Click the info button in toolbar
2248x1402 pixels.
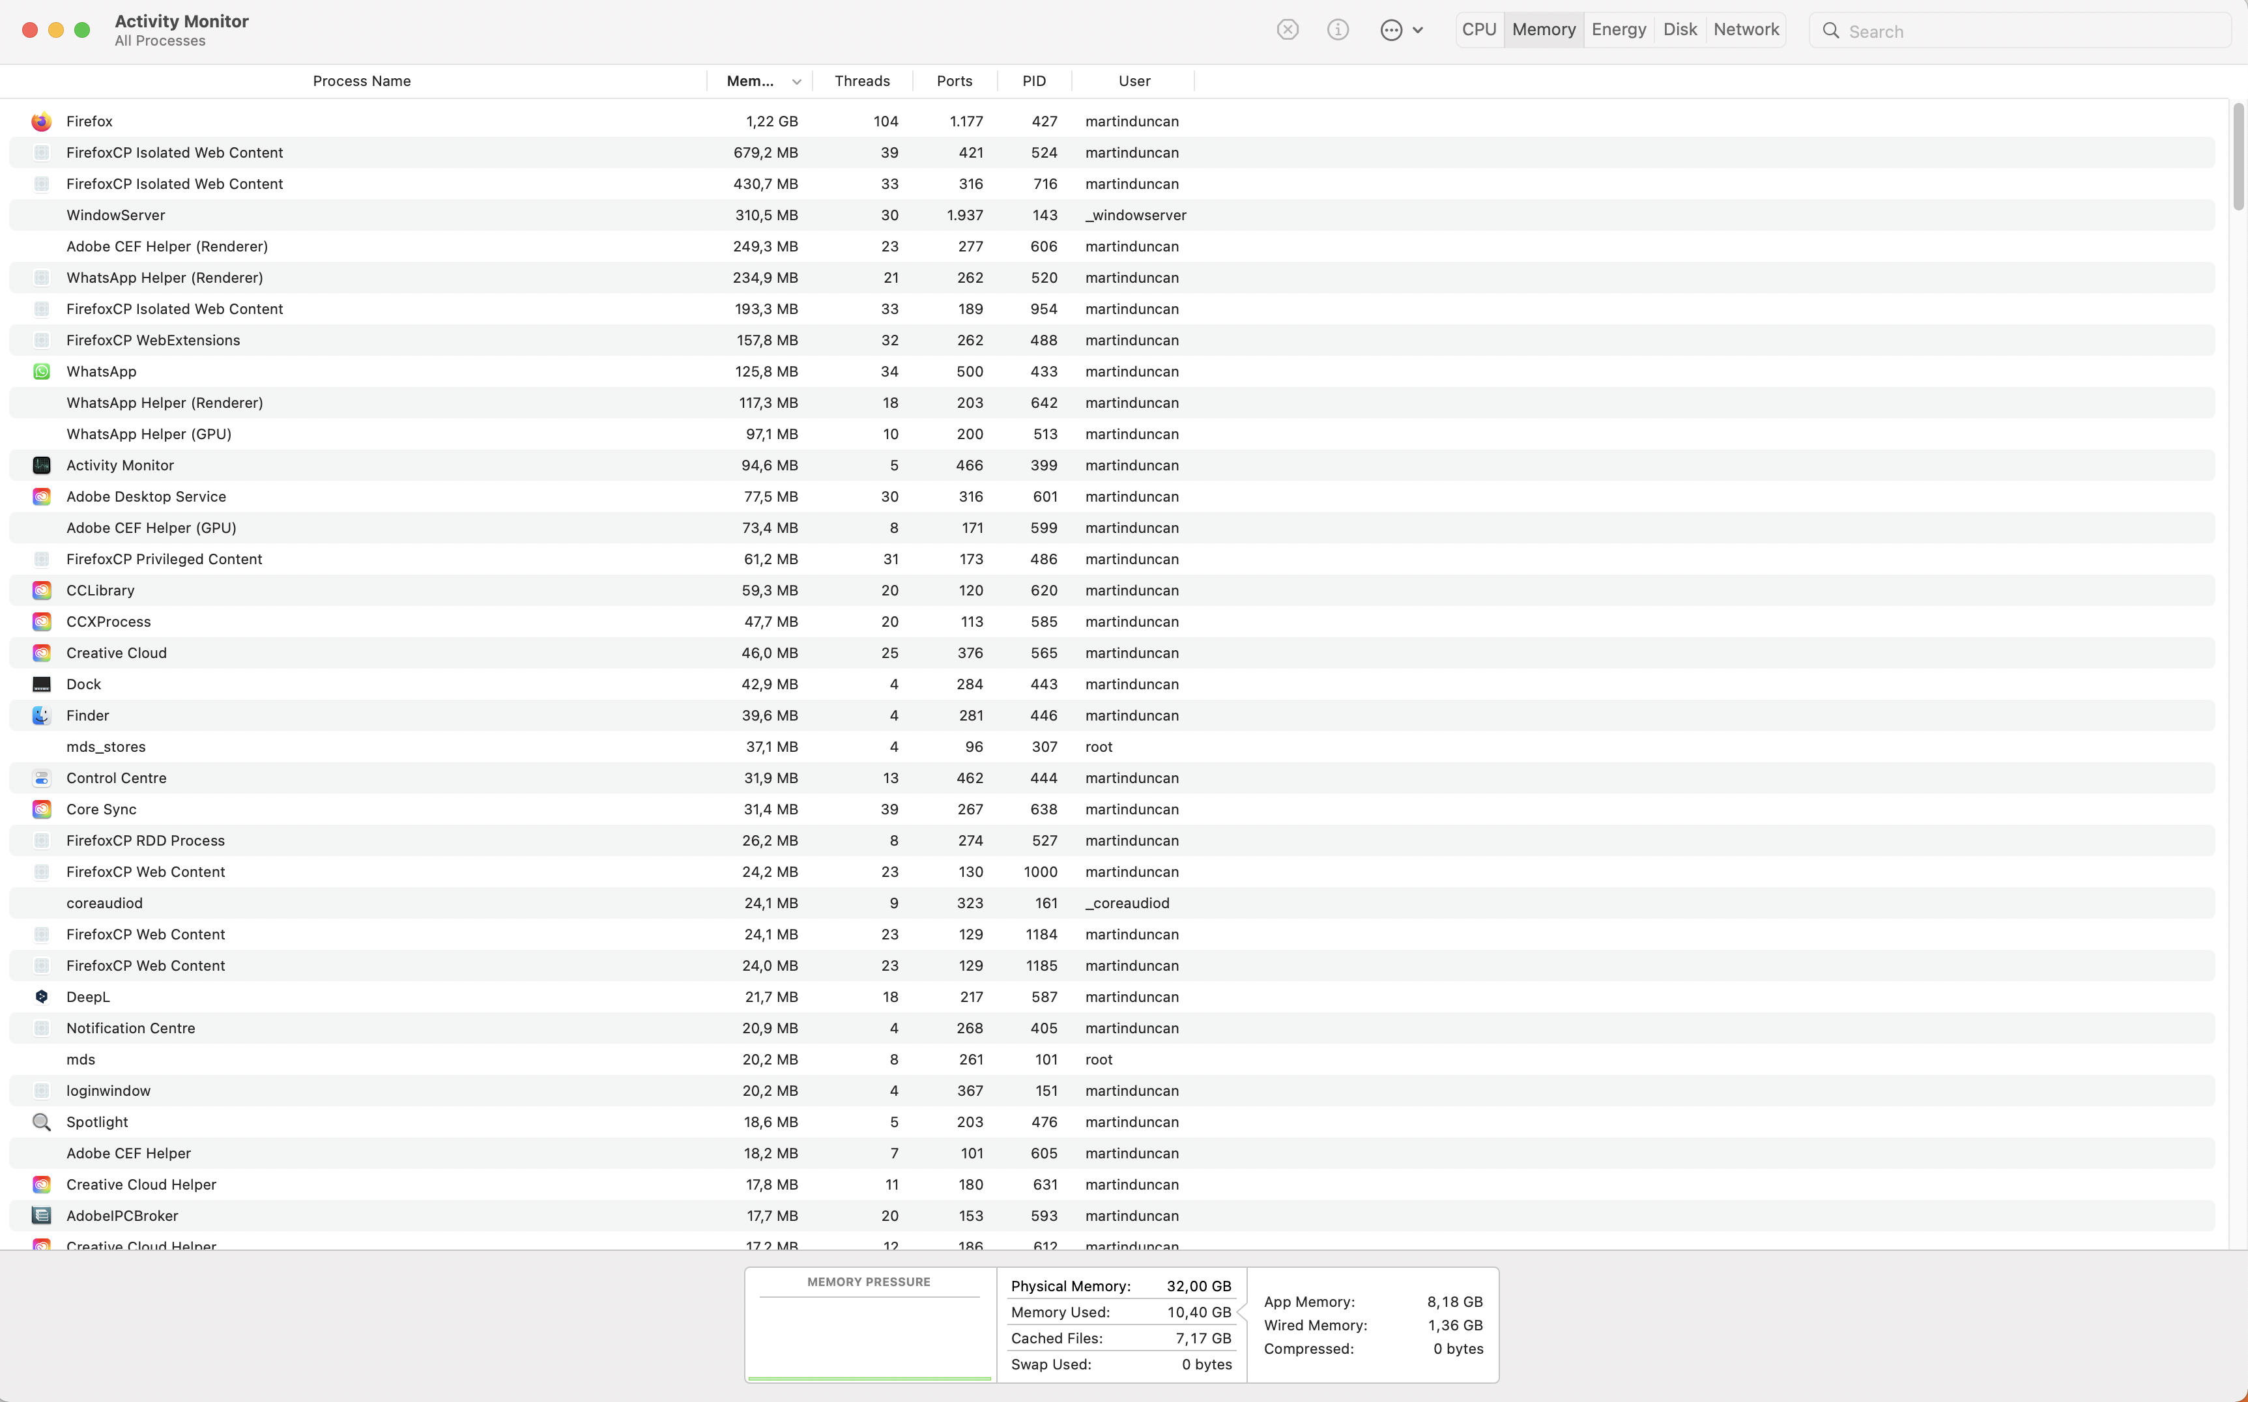point(1339,29)
